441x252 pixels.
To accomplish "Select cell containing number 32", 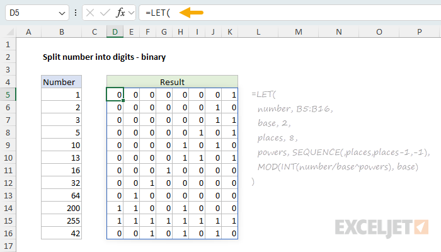I will coord(61,183).
